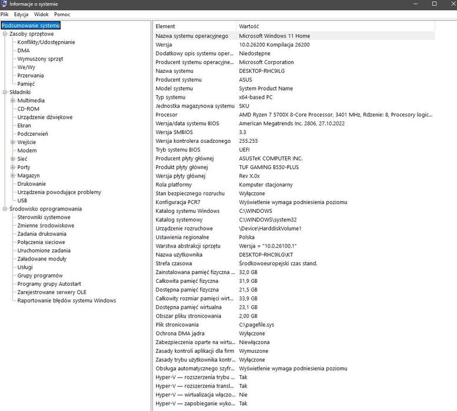Viewport: 457px width, 411px height.
Task: Click value 10.0.26200 Kompilacja 26200
Action: (x=274, y=45)
